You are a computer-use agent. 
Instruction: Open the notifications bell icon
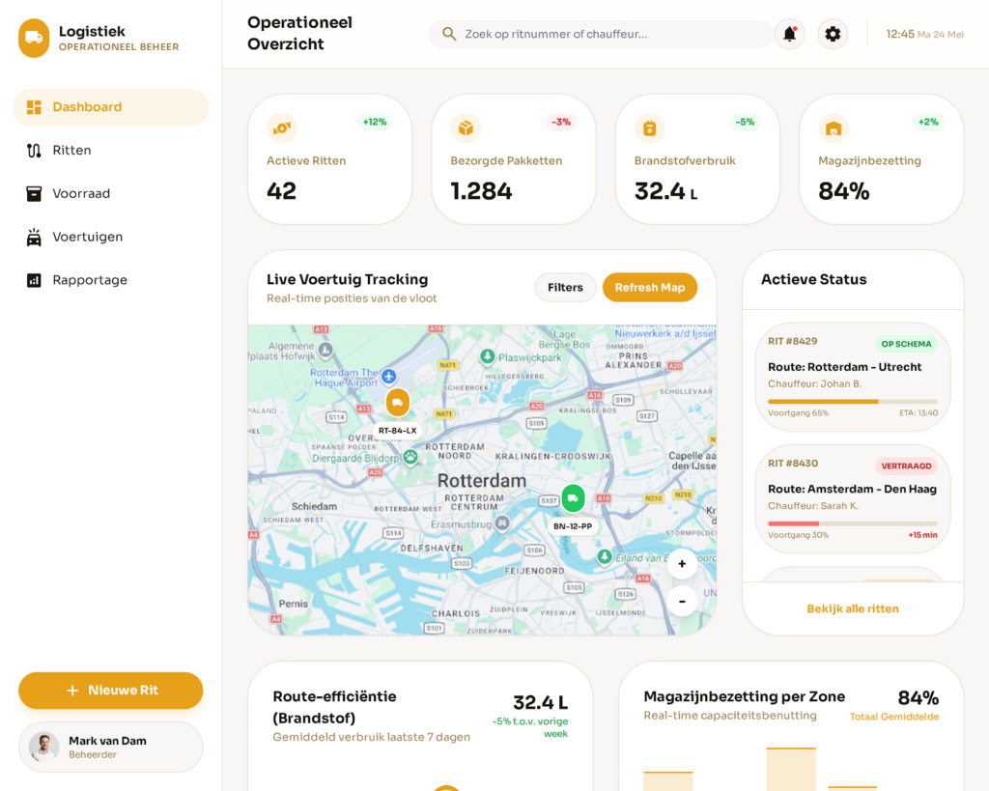pyautogui.click(x=789, y=34)
